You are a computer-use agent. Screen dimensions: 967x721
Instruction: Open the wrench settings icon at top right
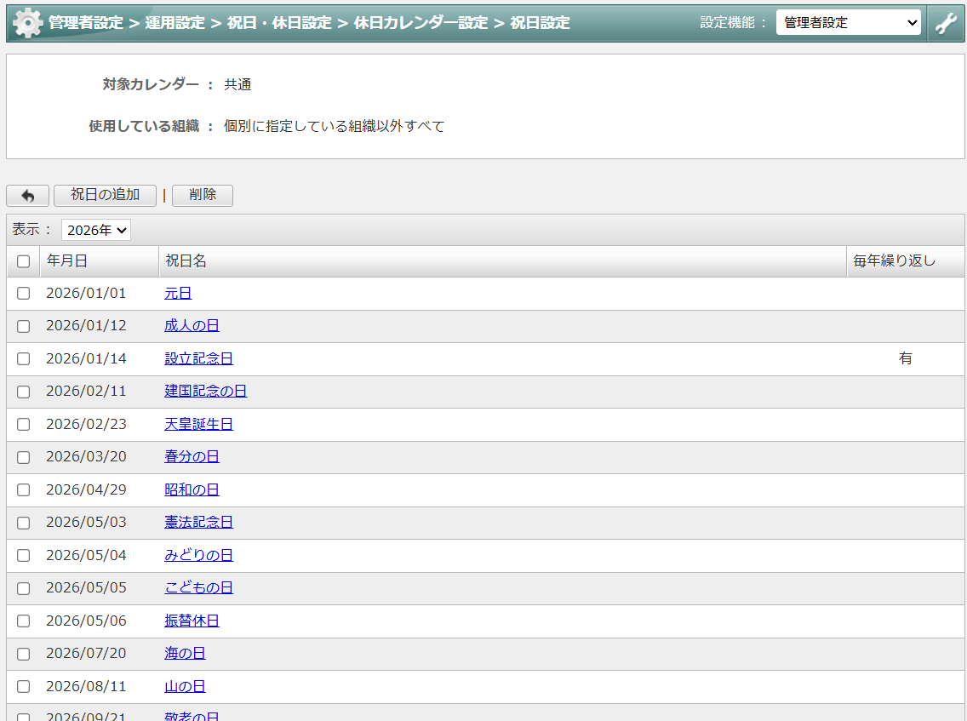click(946, 21)
